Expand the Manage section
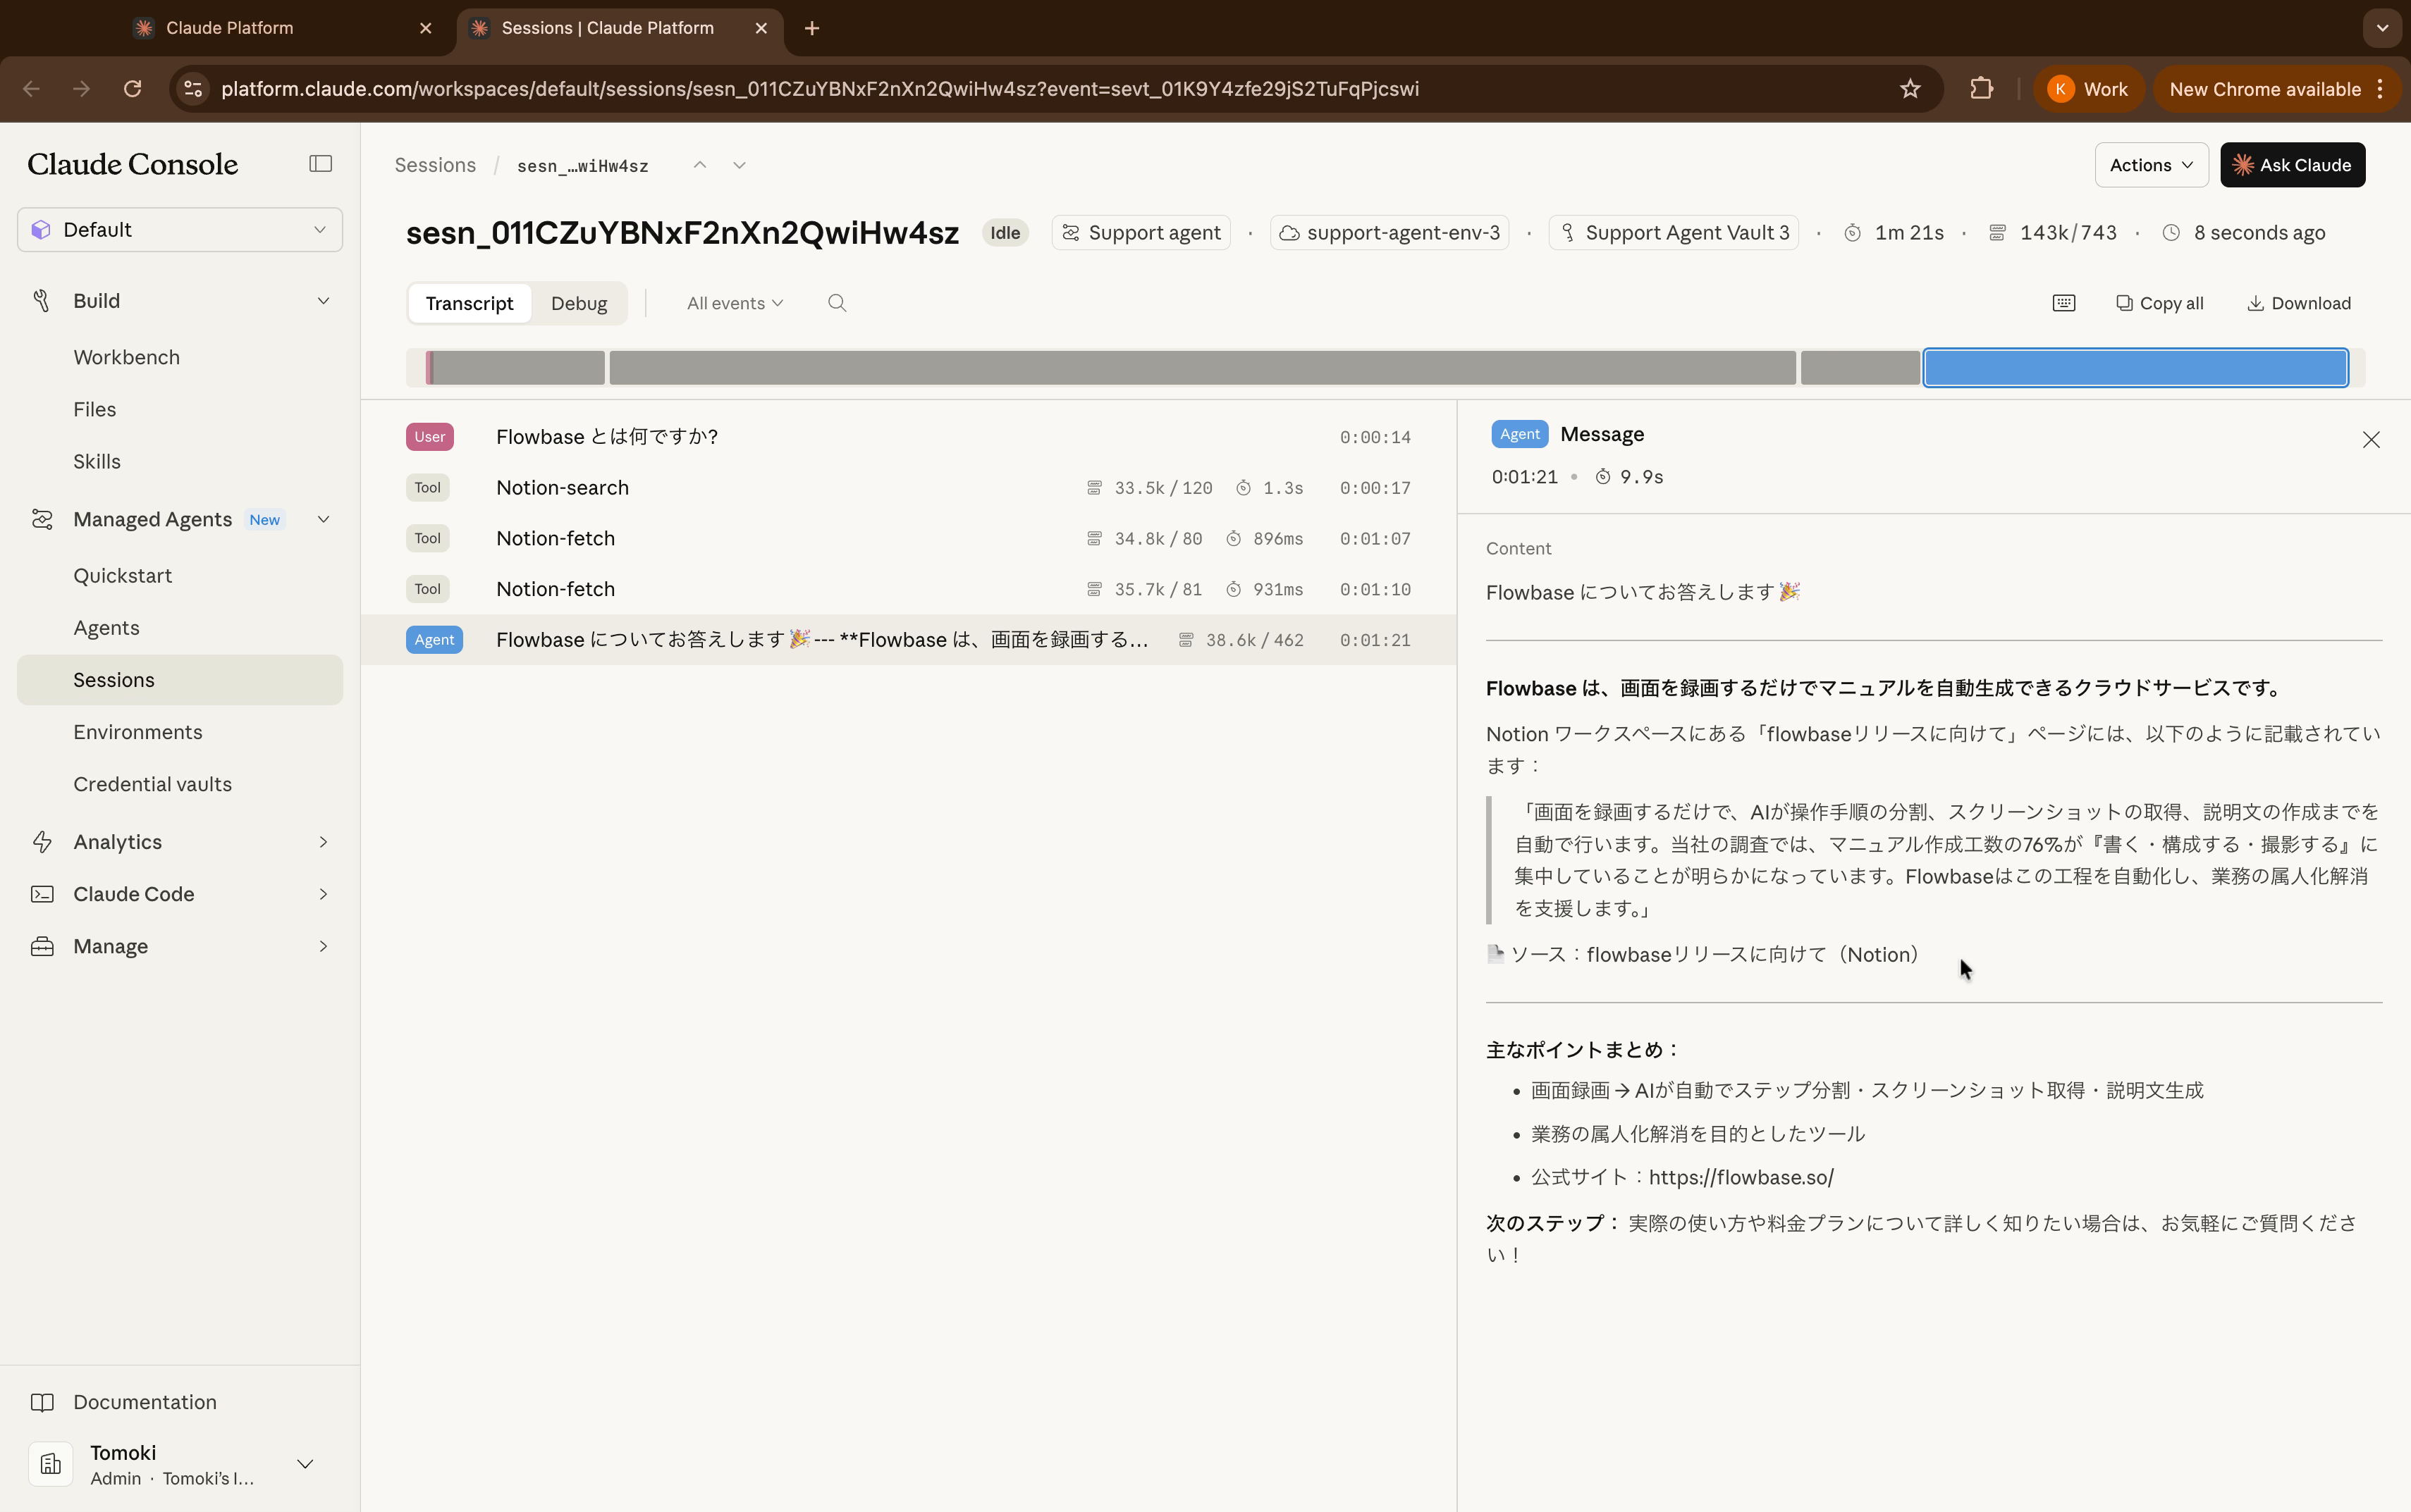The width and height of the screenshot is (2411, 1512). point(323,946)
